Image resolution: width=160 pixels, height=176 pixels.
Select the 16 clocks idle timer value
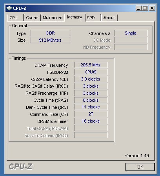pos(91,121)
